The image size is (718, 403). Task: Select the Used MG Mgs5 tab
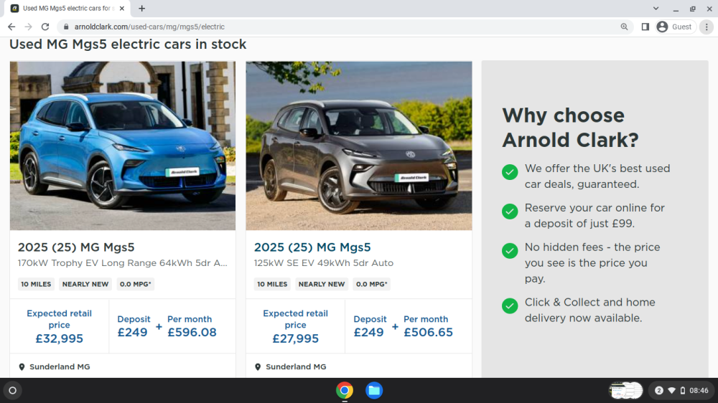pyautogui.click(x=67, y=8)
